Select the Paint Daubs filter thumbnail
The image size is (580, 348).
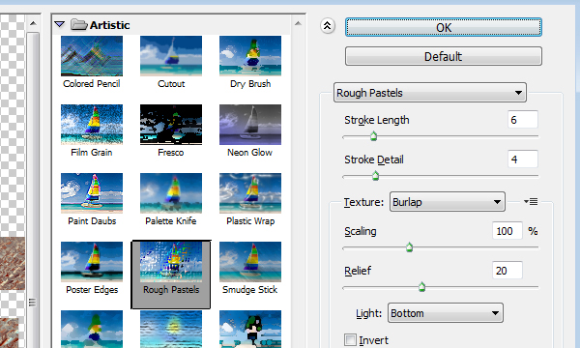click(x=92, y=193)
